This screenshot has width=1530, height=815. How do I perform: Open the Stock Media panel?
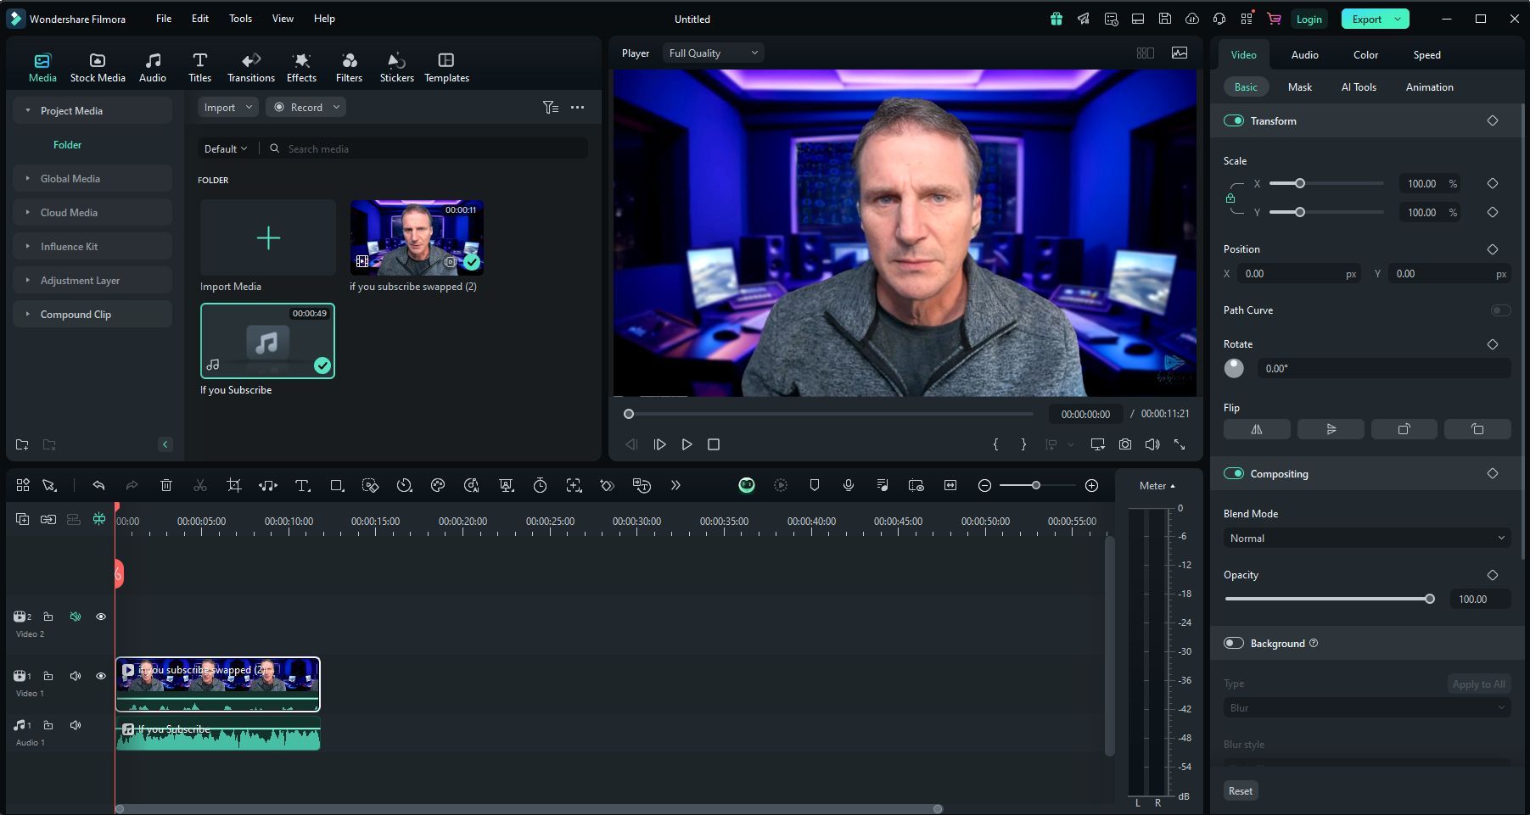tap(98, 68)
